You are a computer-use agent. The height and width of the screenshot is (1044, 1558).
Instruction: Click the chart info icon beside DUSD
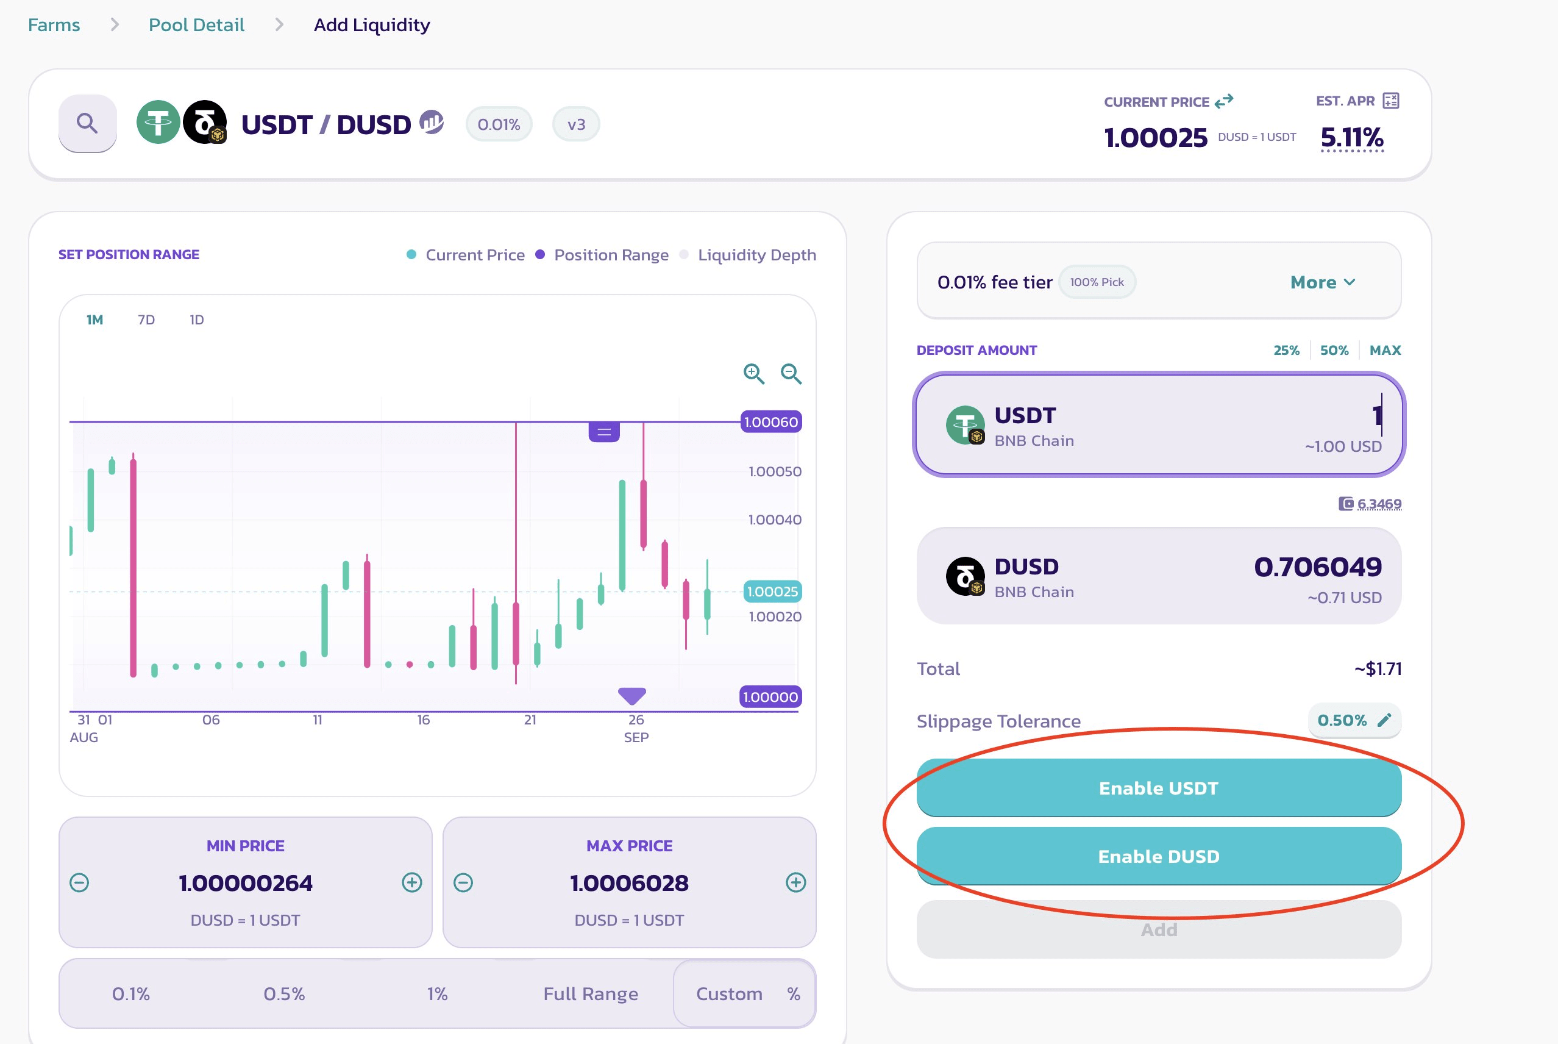click(432, 123)
